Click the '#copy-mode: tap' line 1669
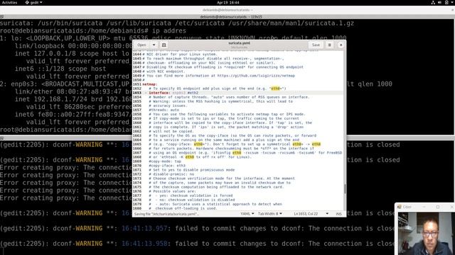 (165, 161)
